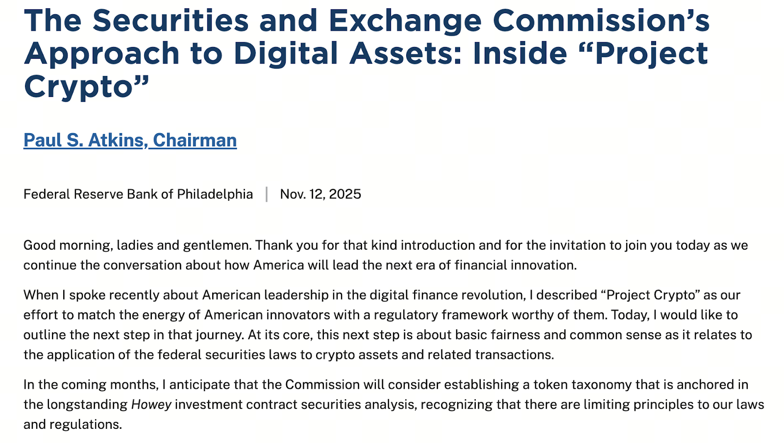784x443 pixels.
Task: Open the Paul S. Atkins, Chairman link
Action: (x=130, y=140)
